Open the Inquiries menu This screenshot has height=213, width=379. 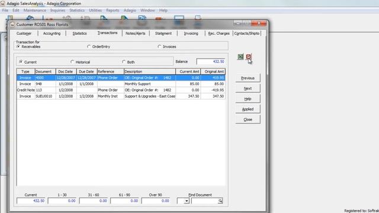pos(57,11)
